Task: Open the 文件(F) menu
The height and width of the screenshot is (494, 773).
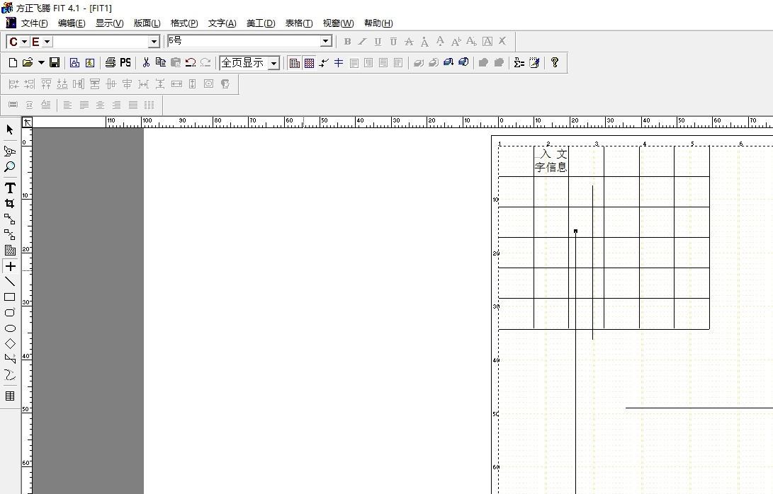Action: click(x=35, y=23)
